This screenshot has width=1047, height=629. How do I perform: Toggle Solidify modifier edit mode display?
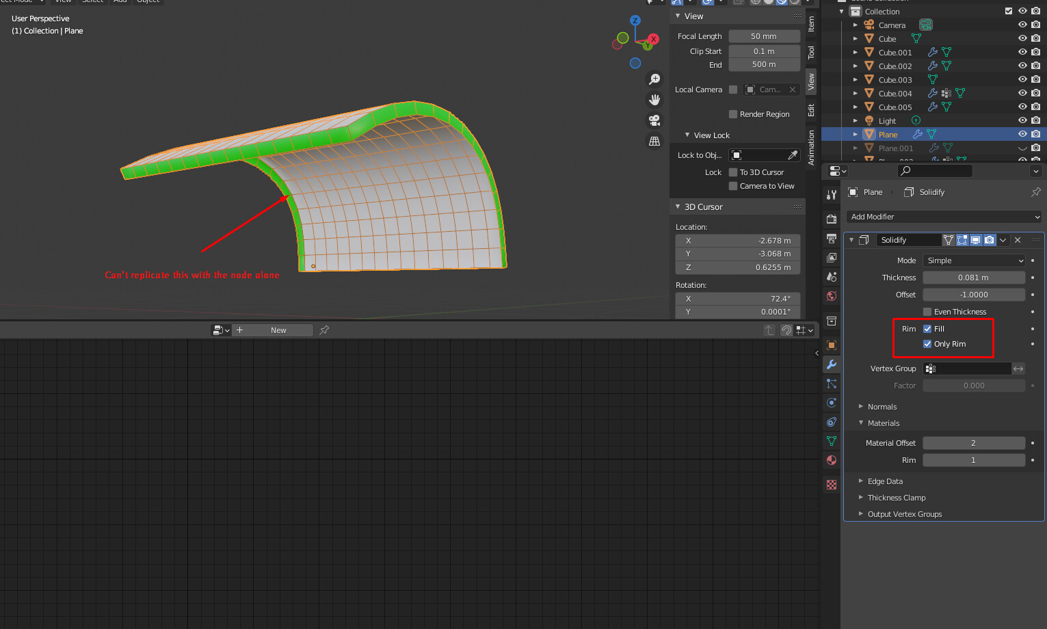pyautogui.click(x=962, y=240)
